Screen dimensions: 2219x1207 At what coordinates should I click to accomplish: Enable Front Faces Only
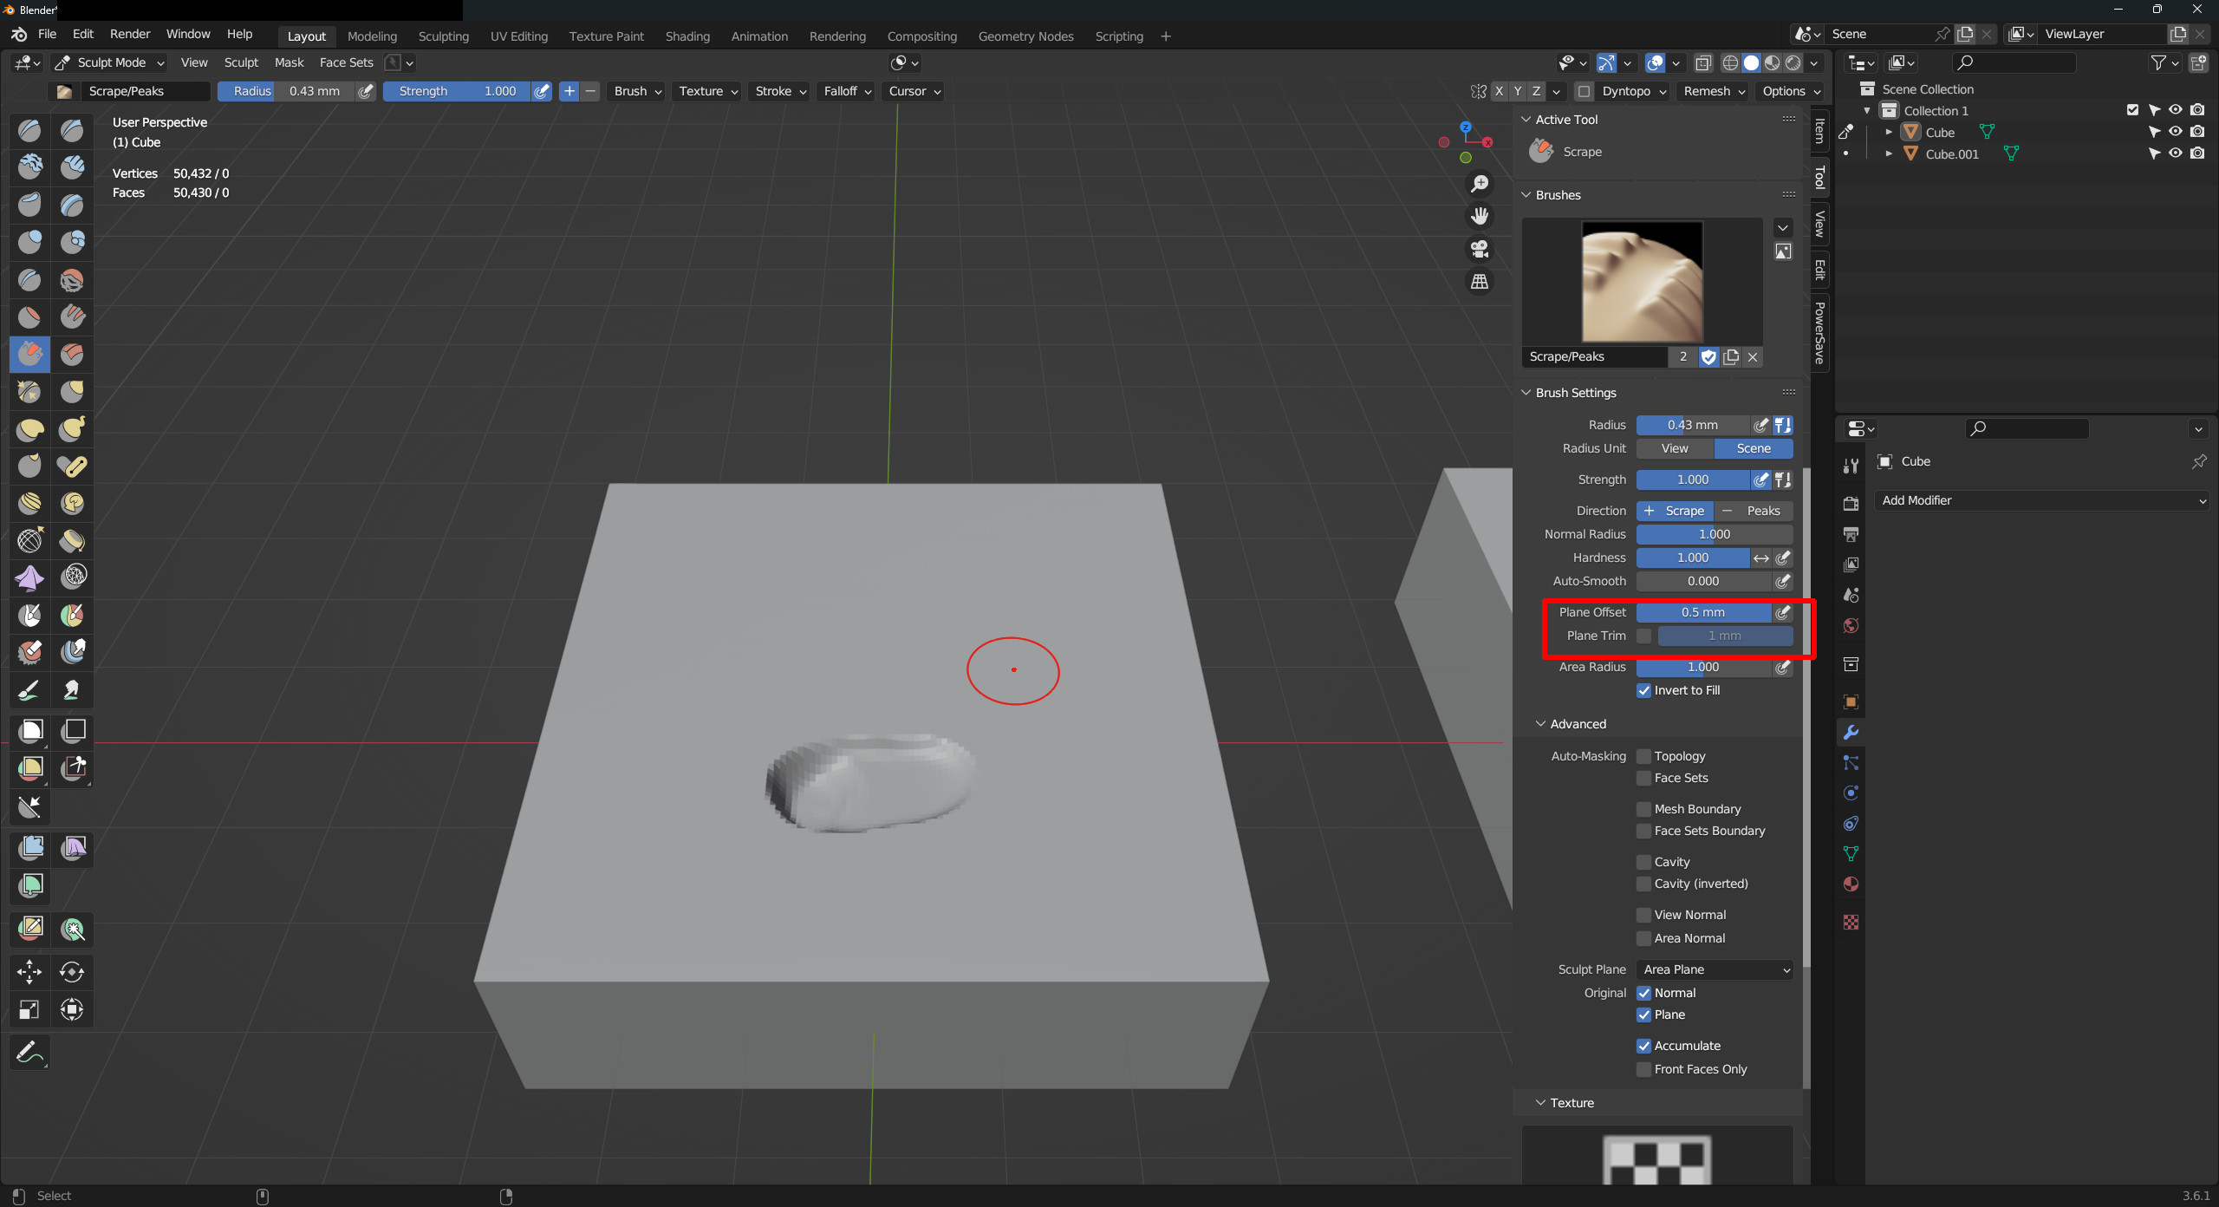click(x=1643, y=1070)
